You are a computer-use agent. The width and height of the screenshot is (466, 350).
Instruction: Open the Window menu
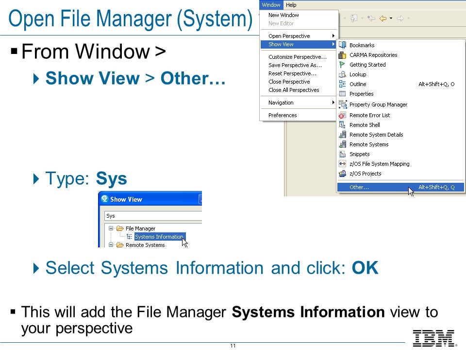[271, 5]
